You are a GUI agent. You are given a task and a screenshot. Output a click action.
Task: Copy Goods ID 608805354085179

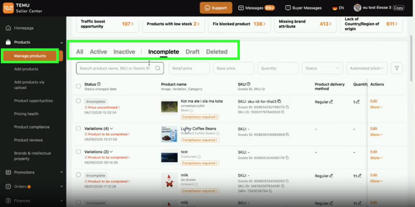click(x=287, y=158)
